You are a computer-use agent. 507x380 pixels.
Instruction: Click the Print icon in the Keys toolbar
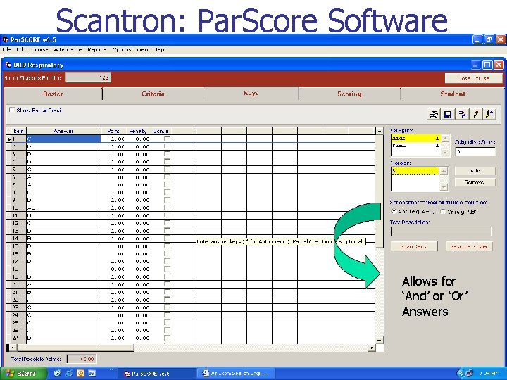(434, 114)
